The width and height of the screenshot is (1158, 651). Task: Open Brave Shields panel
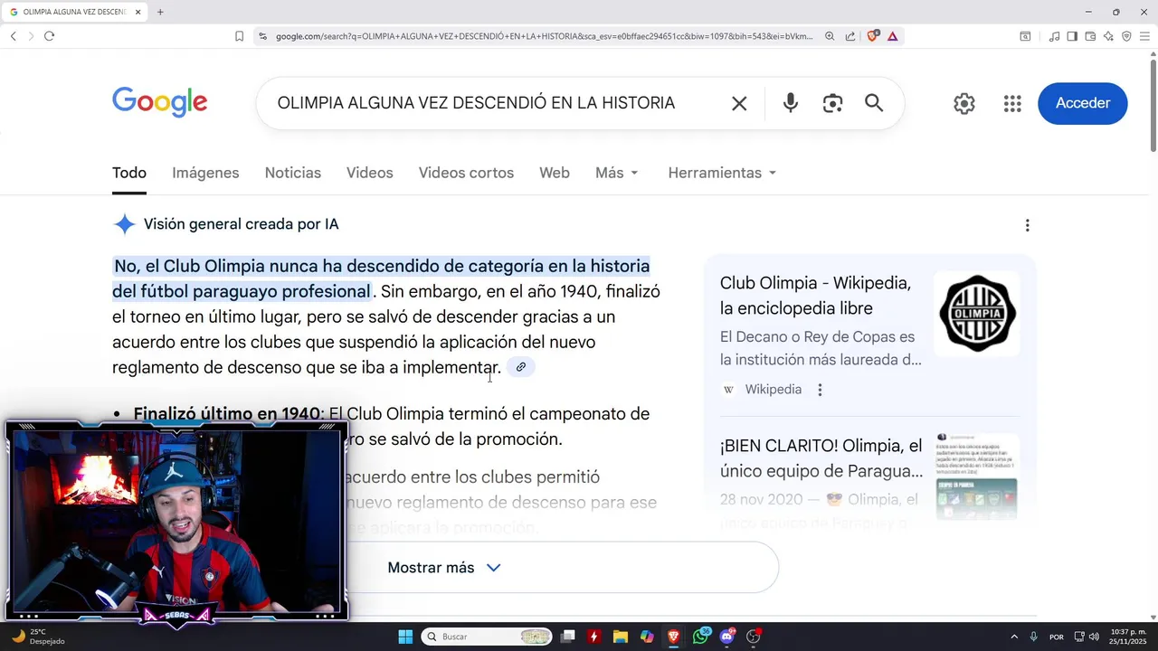pyautogui.click(x=873, y=36)
